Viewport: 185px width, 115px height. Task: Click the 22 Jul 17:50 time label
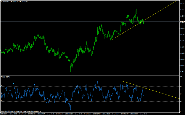coord(97,114)
